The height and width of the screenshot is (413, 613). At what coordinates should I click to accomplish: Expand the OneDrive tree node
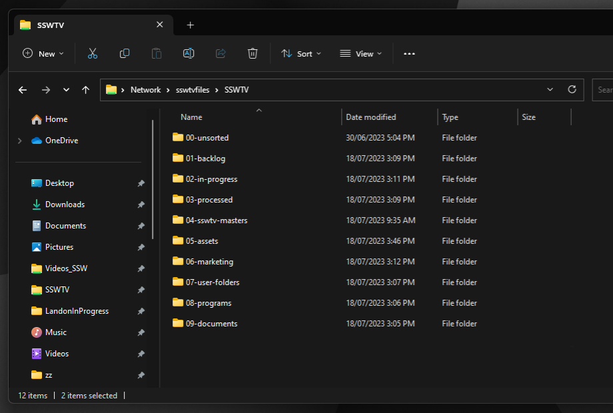(x=19, y=141)
